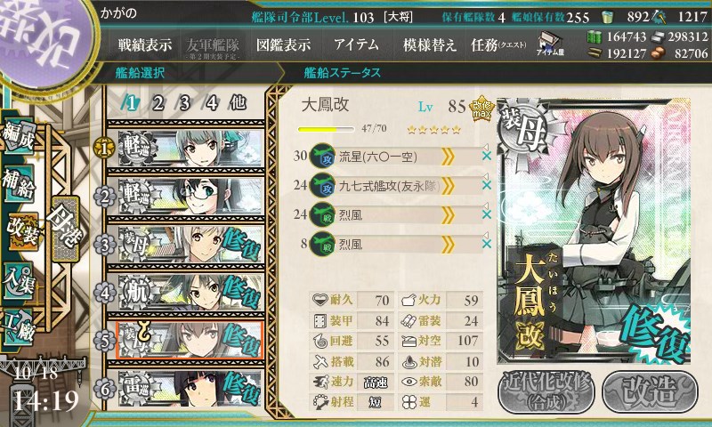Screen dimensions: 712x427
Task: Open the アイテム屋 item shop icon
Action: (550, 44)
